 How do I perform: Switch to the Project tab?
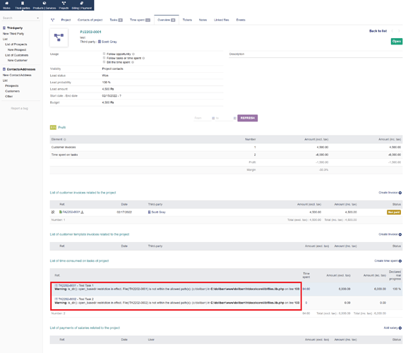click(x=66, y=20)
